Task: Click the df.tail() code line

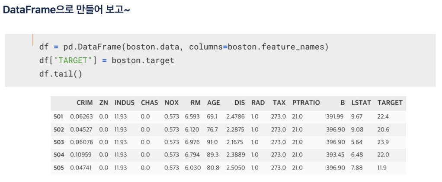Action: click(x=61, y=75)
